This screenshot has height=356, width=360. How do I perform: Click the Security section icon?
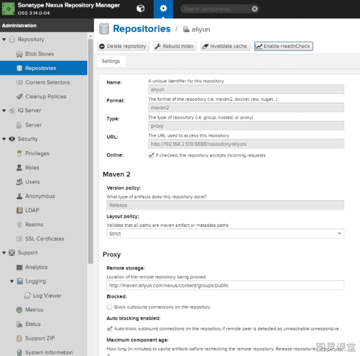[12, 139]
